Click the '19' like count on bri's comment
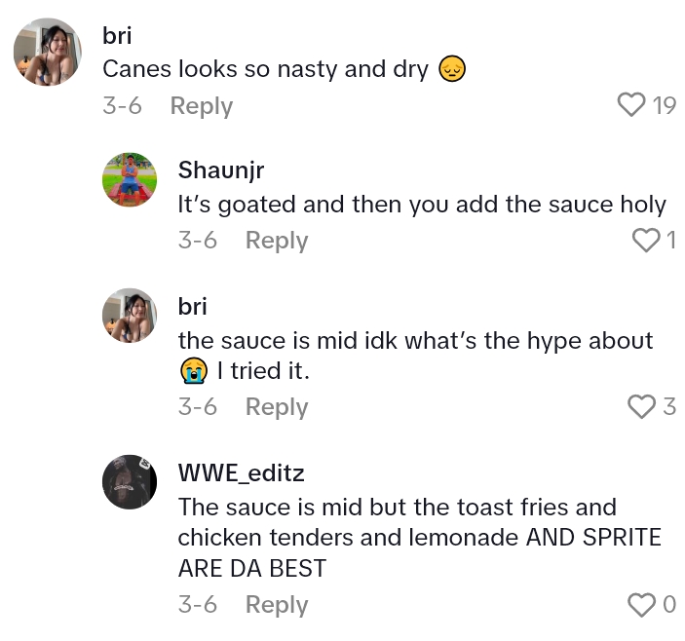This screenshot has height=641, width=685. coord(665,105)
